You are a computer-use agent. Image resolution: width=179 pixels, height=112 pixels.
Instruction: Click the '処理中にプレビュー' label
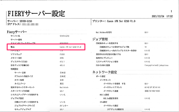(x=104, y=58)
